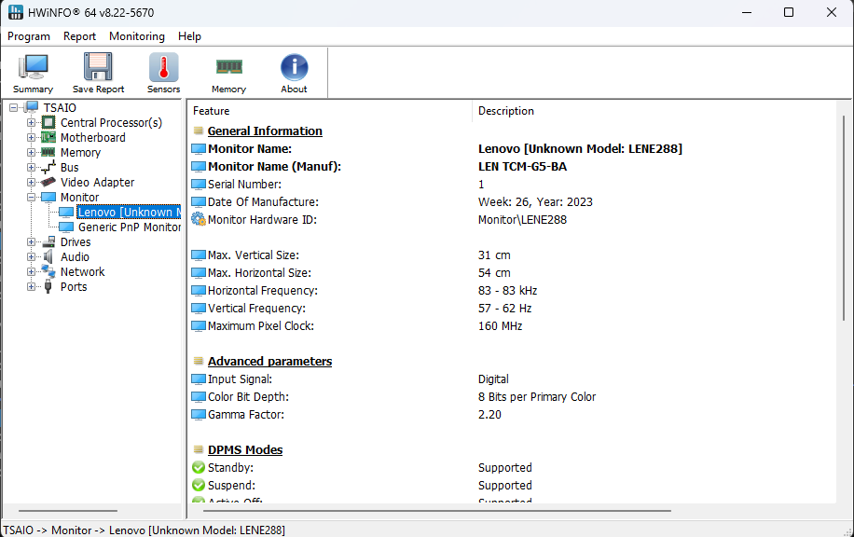
Task: Click the Standby green check icon
Action: [x=199, y=467]
